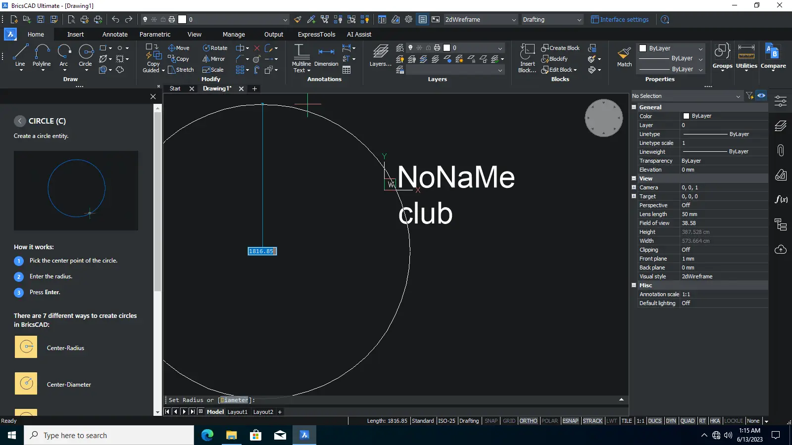Open the Layout1 tab
792x445 pixels.
[237, 412]
